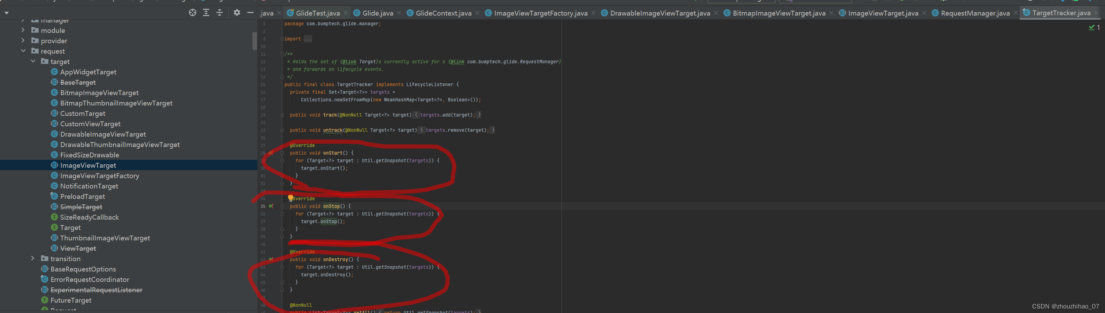This screenshot has height=313, width=1105.
Task: Select the TargetTracker.java tab
Action: [1061, 13]
